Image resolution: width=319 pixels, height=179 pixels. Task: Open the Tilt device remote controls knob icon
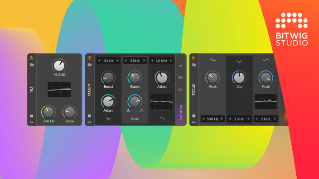(32, 116)
